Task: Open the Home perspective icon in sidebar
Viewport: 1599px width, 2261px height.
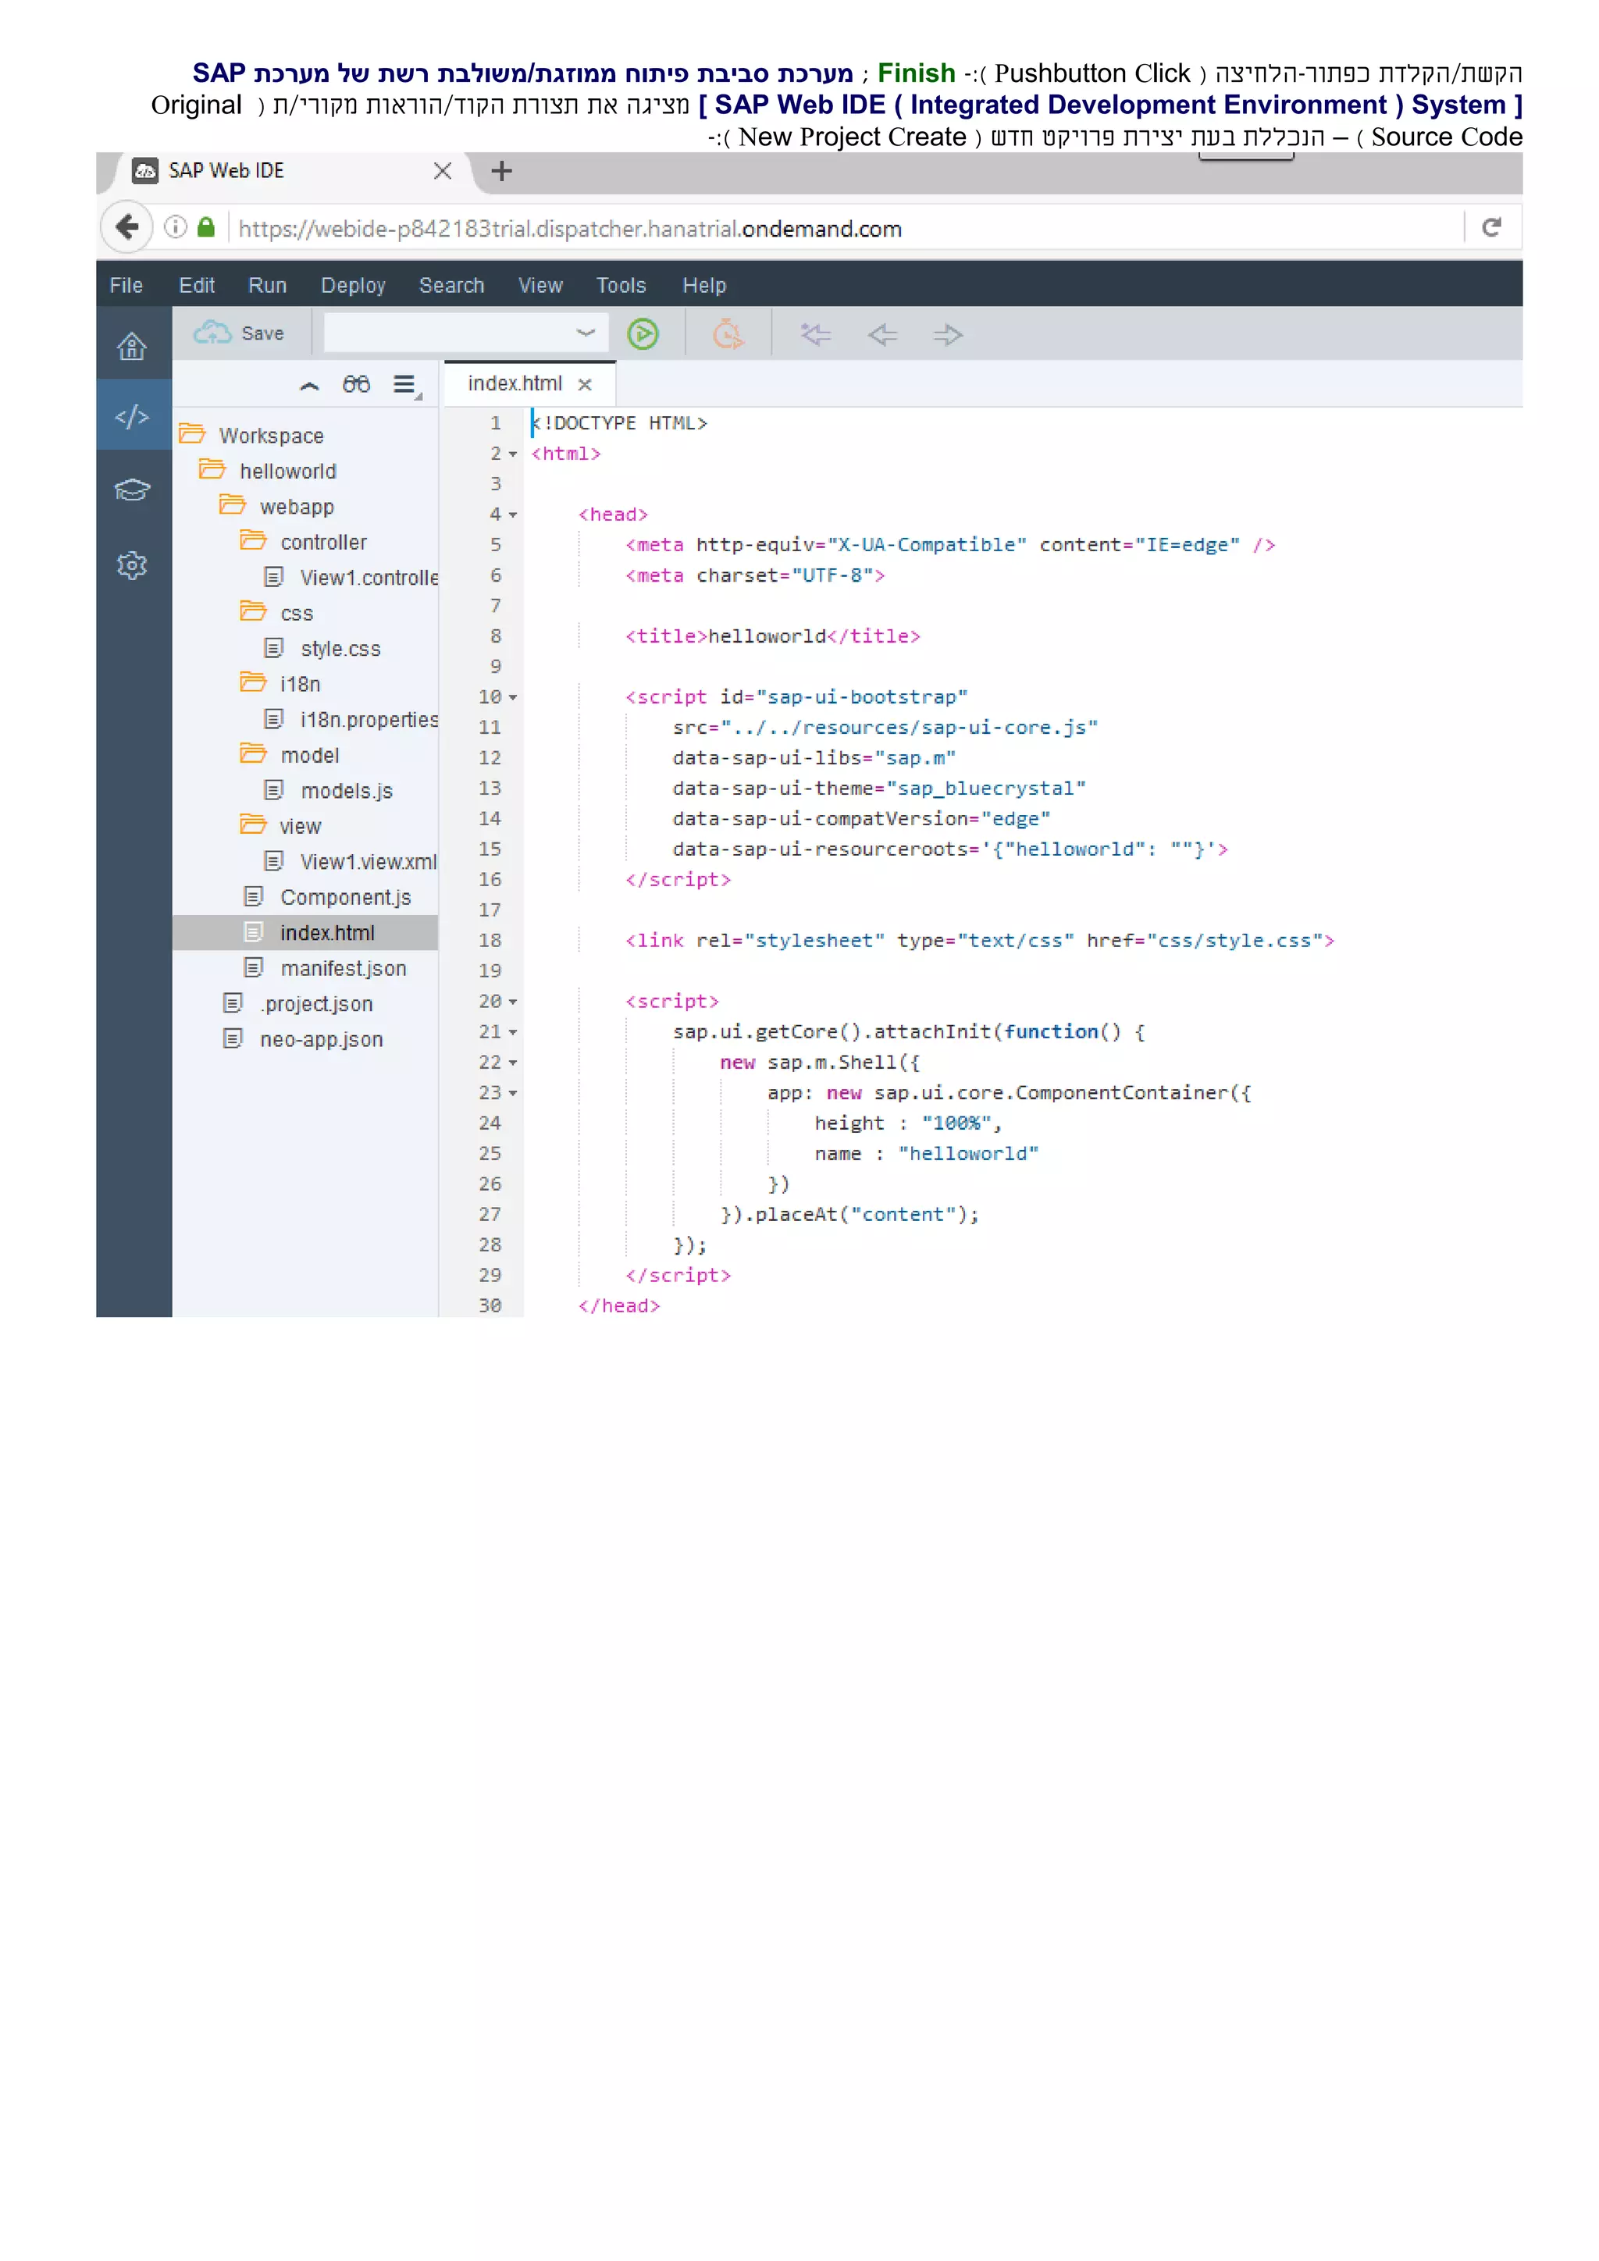Action: coord(132,346)
